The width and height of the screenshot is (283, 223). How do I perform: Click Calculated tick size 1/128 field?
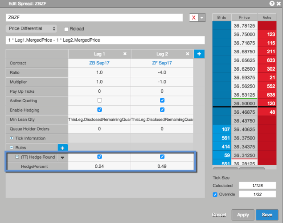click(x=257, y=185)
